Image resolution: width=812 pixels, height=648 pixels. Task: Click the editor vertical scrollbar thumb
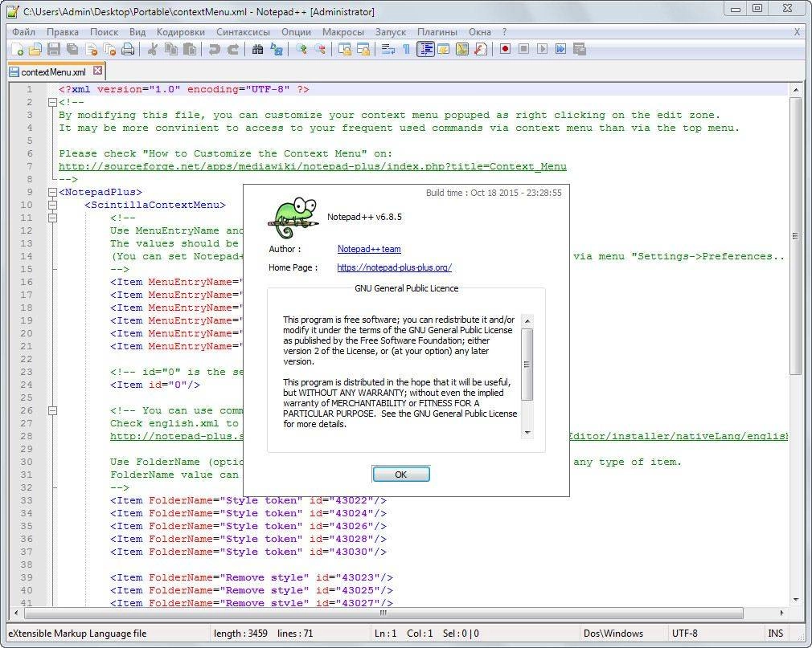click(x=795, y=236)
